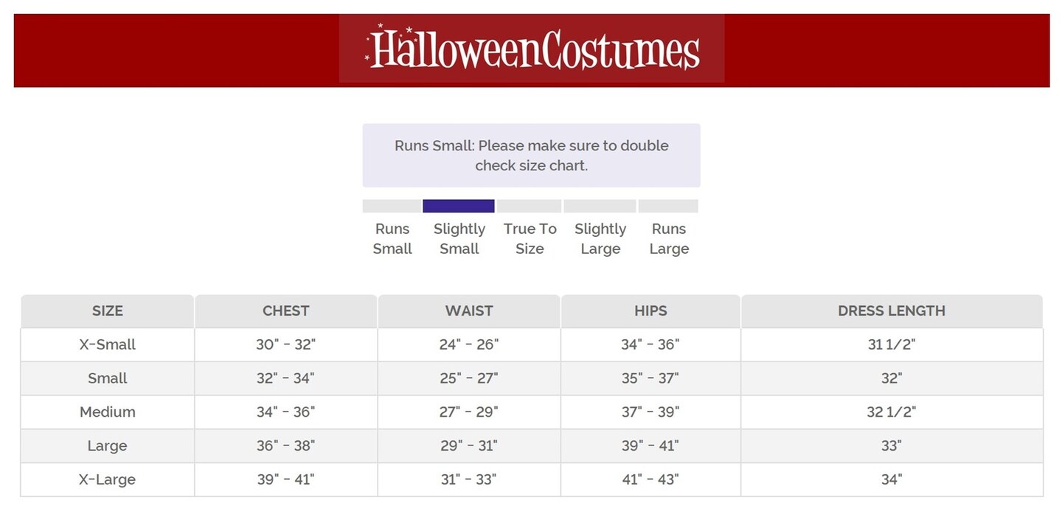Viewport: 1062px width, 517px height.
Task: Click the Slightly Large label text
Action: (x=600, y=239)
